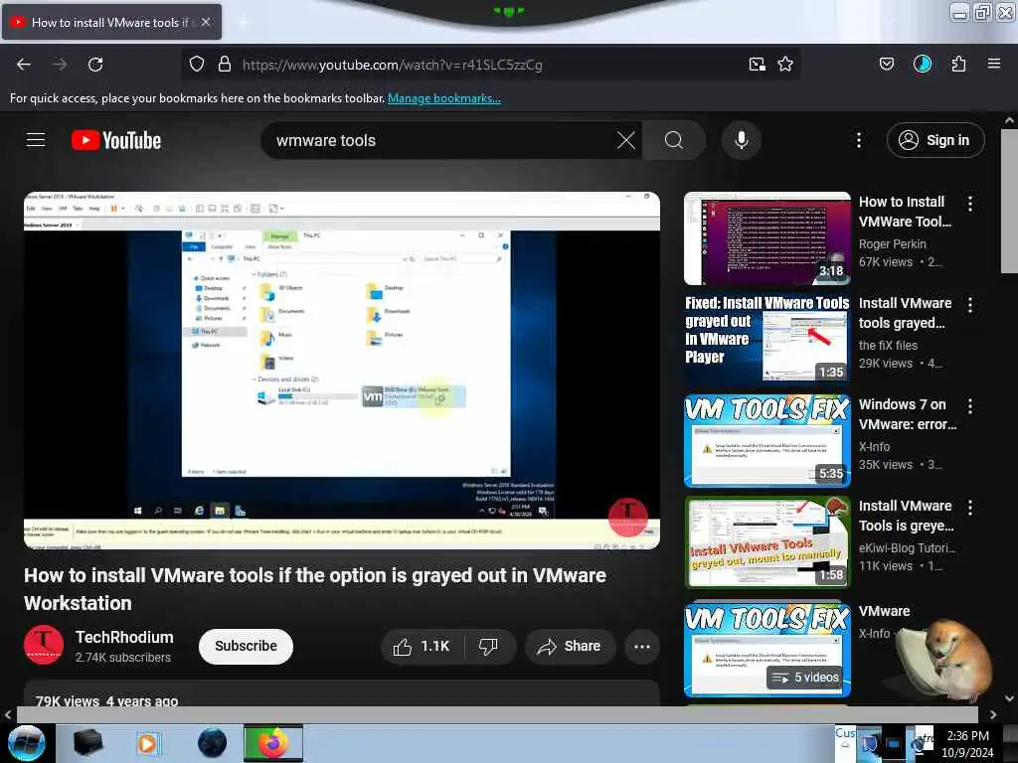This screenshot has width=1018, height=763.
Task: Like the video with the thumbs up
Action: (x=422, y=646)
